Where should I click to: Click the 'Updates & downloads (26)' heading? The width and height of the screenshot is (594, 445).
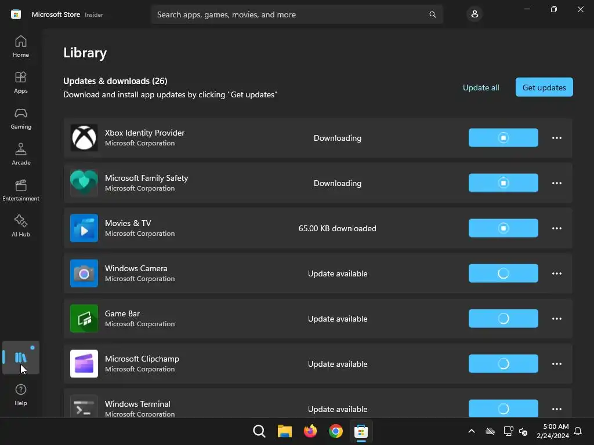pyautogui.click(x=115, y=81)
